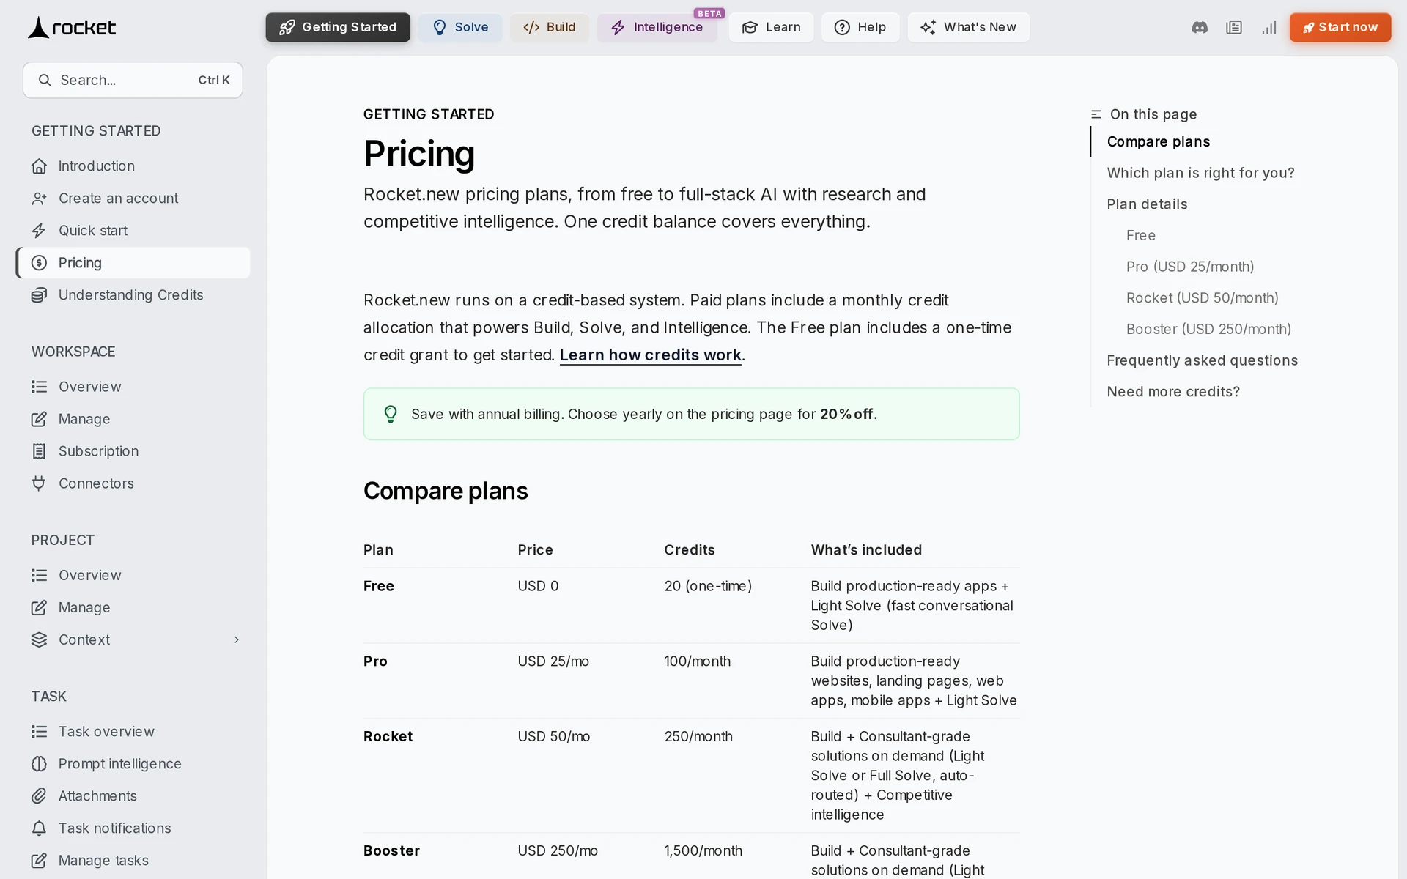
Task: Open Discord icon in header
Action: pos(1200,27)
